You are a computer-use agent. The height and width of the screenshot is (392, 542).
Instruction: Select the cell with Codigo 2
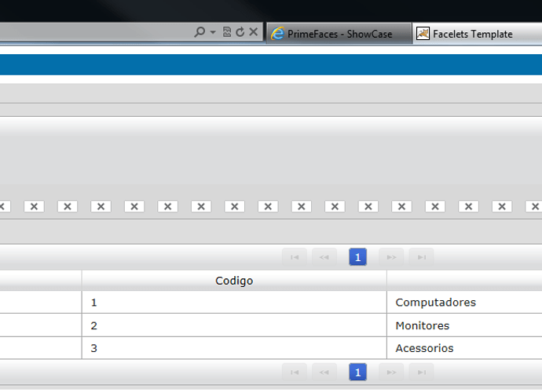click(x=234, y=325)
